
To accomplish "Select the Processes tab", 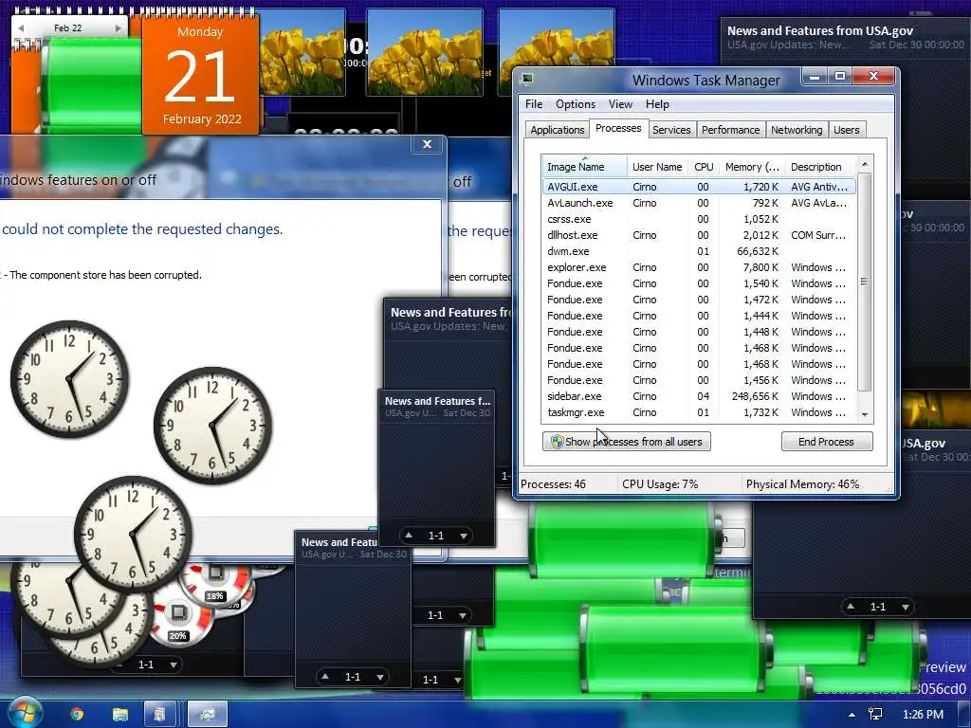I will [618, 128].
